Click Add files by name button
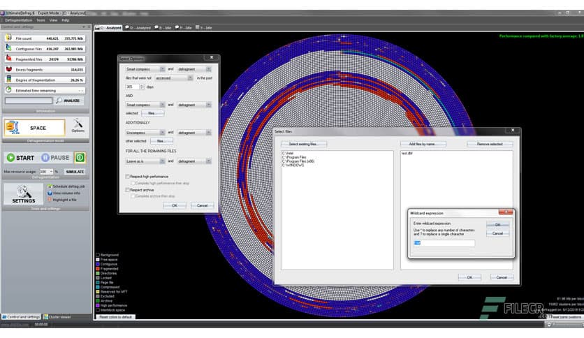The width and height of the screenshot is (584, 338). [x=423, y=144]
